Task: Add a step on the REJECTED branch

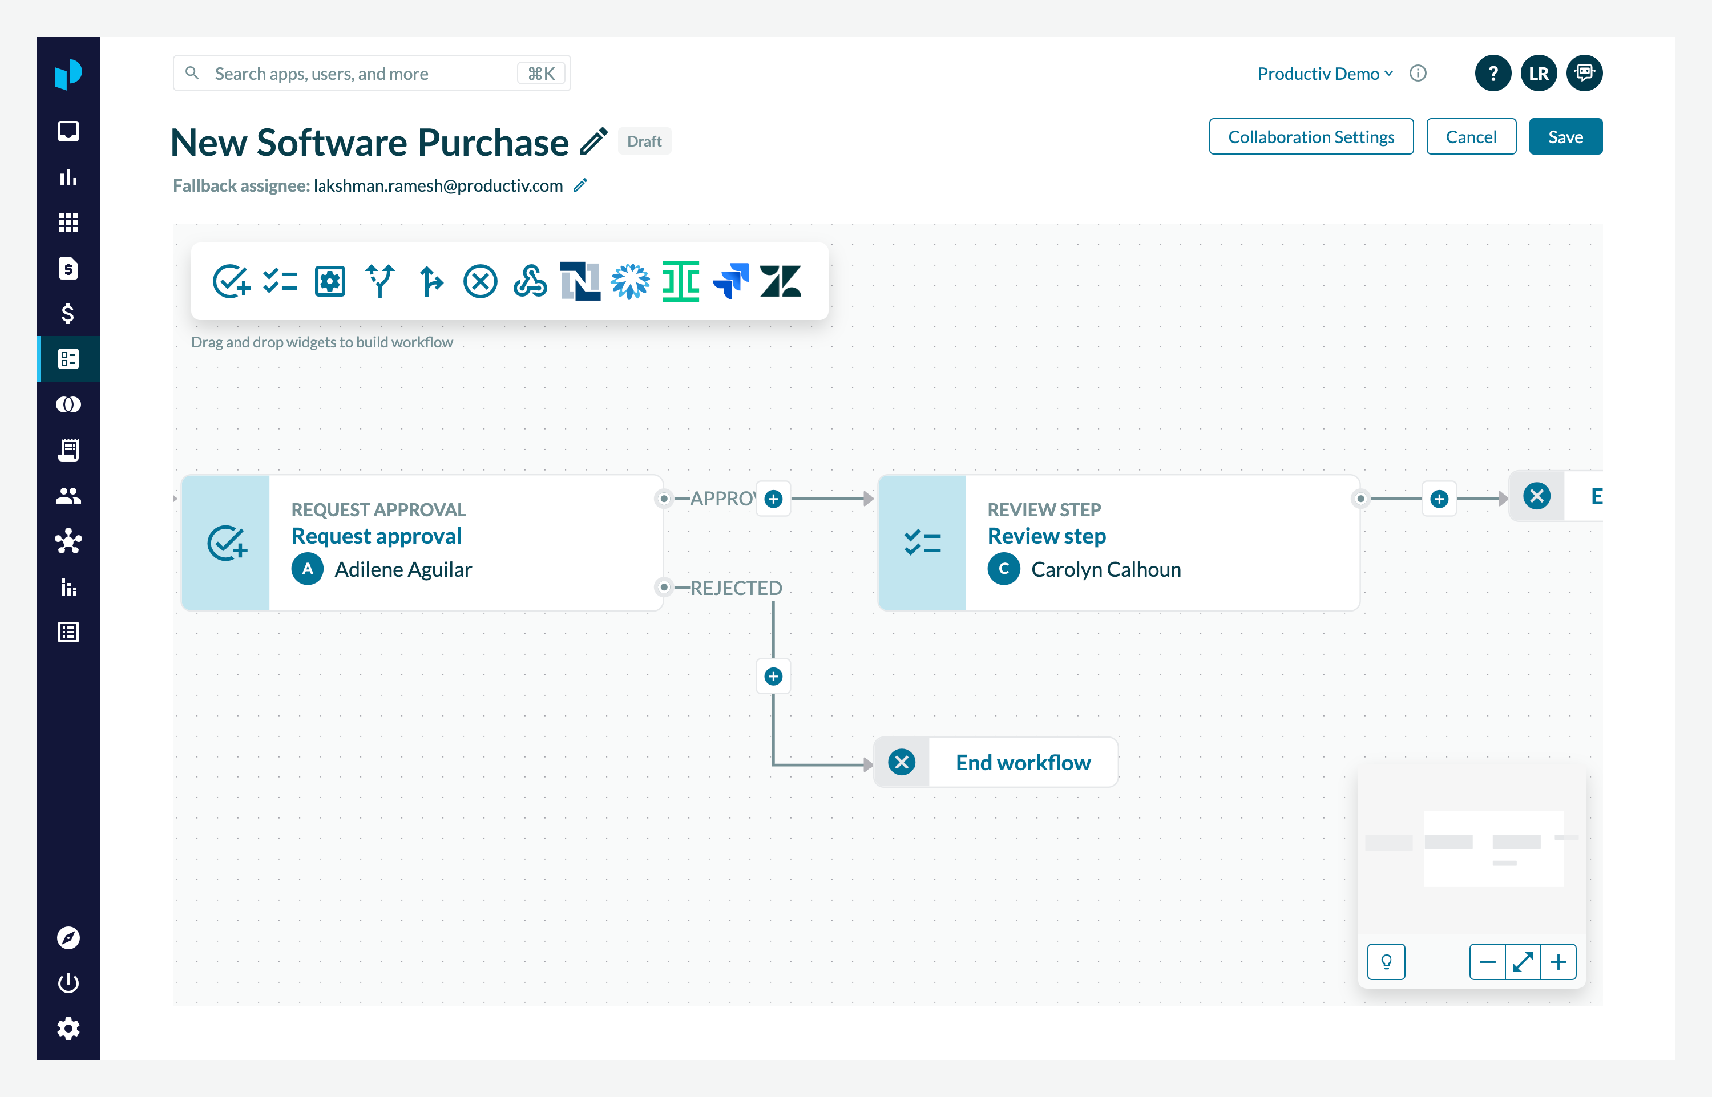Action: [x=773, y=676]
